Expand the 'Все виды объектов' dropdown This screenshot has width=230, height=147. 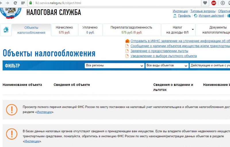[x=167, y=66]
